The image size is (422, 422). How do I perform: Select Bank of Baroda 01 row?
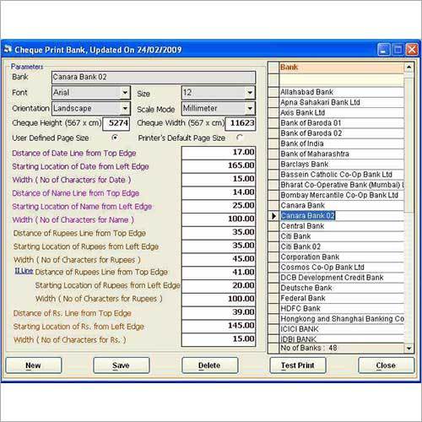tap(342, 123)
